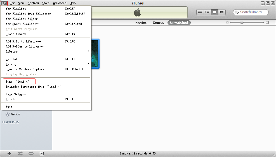Choose Close Window menu item
276x157 pixels.
[x=46, y=34]
